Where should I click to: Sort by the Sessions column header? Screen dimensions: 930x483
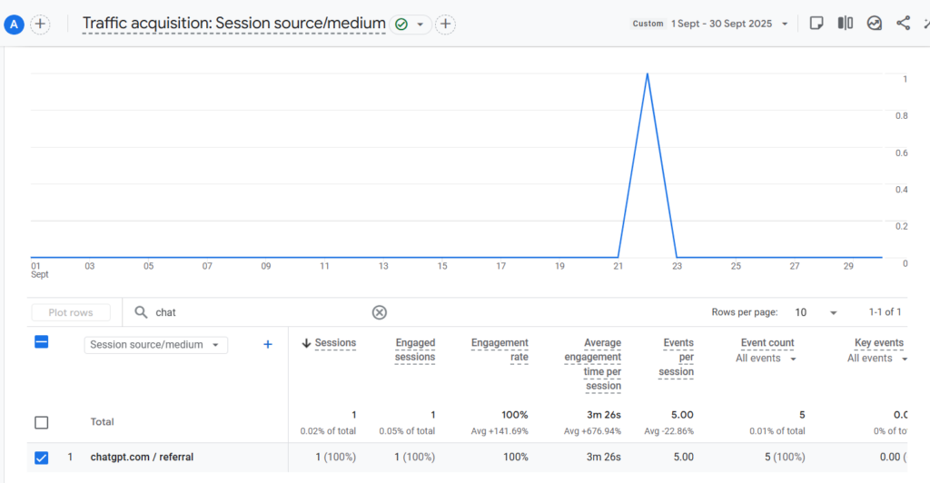coord(335,343)
